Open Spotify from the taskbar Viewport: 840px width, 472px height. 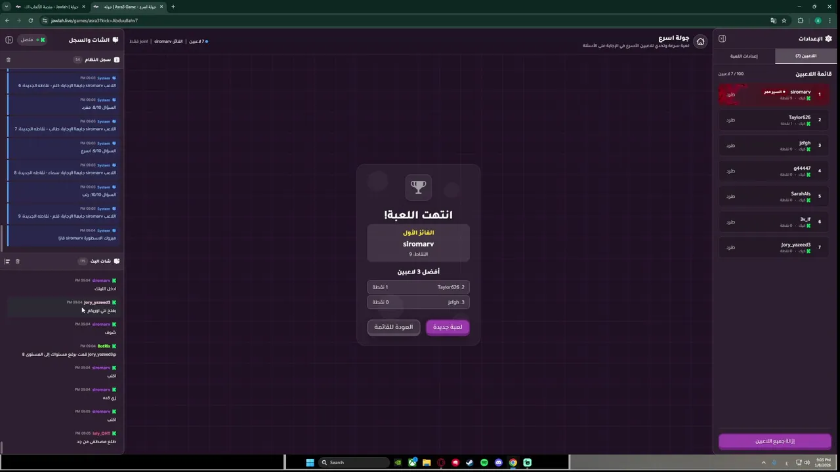point(484,462)
